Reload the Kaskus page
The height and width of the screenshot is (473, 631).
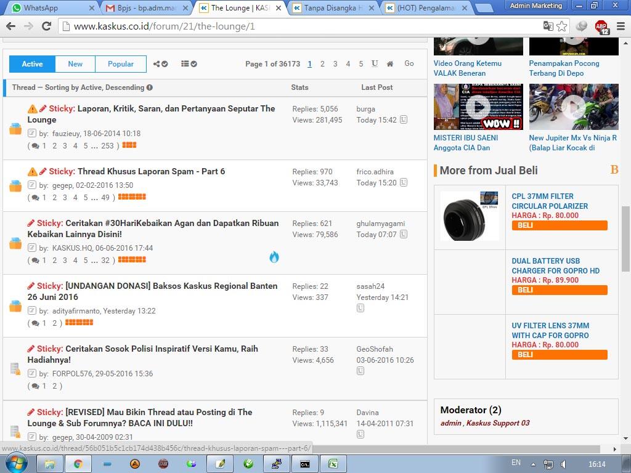(x=47, y=26)
